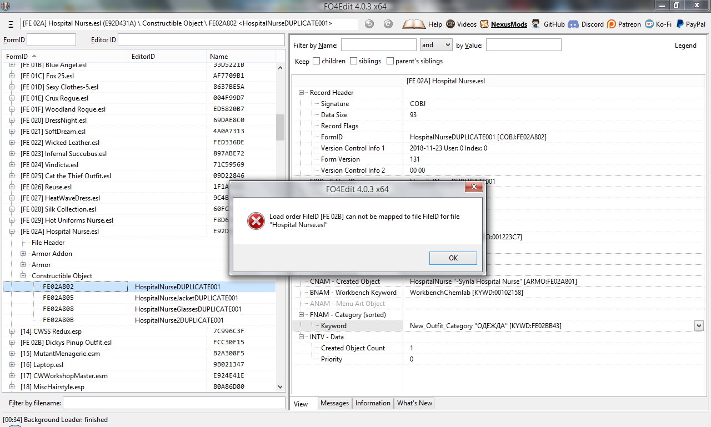Image resolution: width=711 pixels, height=427 pixels.
Task: Click the Filter by filename input field
Action: point(173,403)
